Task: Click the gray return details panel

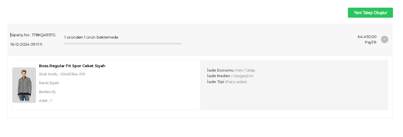Action: click(294, 85)
